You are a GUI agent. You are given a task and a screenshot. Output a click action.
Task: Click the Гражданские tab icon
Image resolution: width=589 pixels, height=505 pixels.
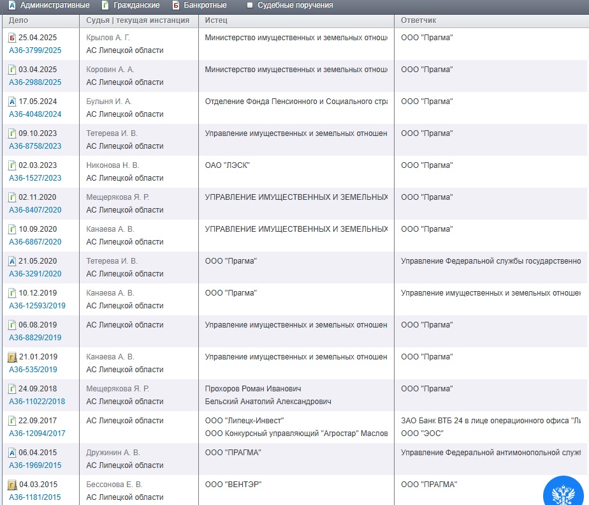click(106, 5)
